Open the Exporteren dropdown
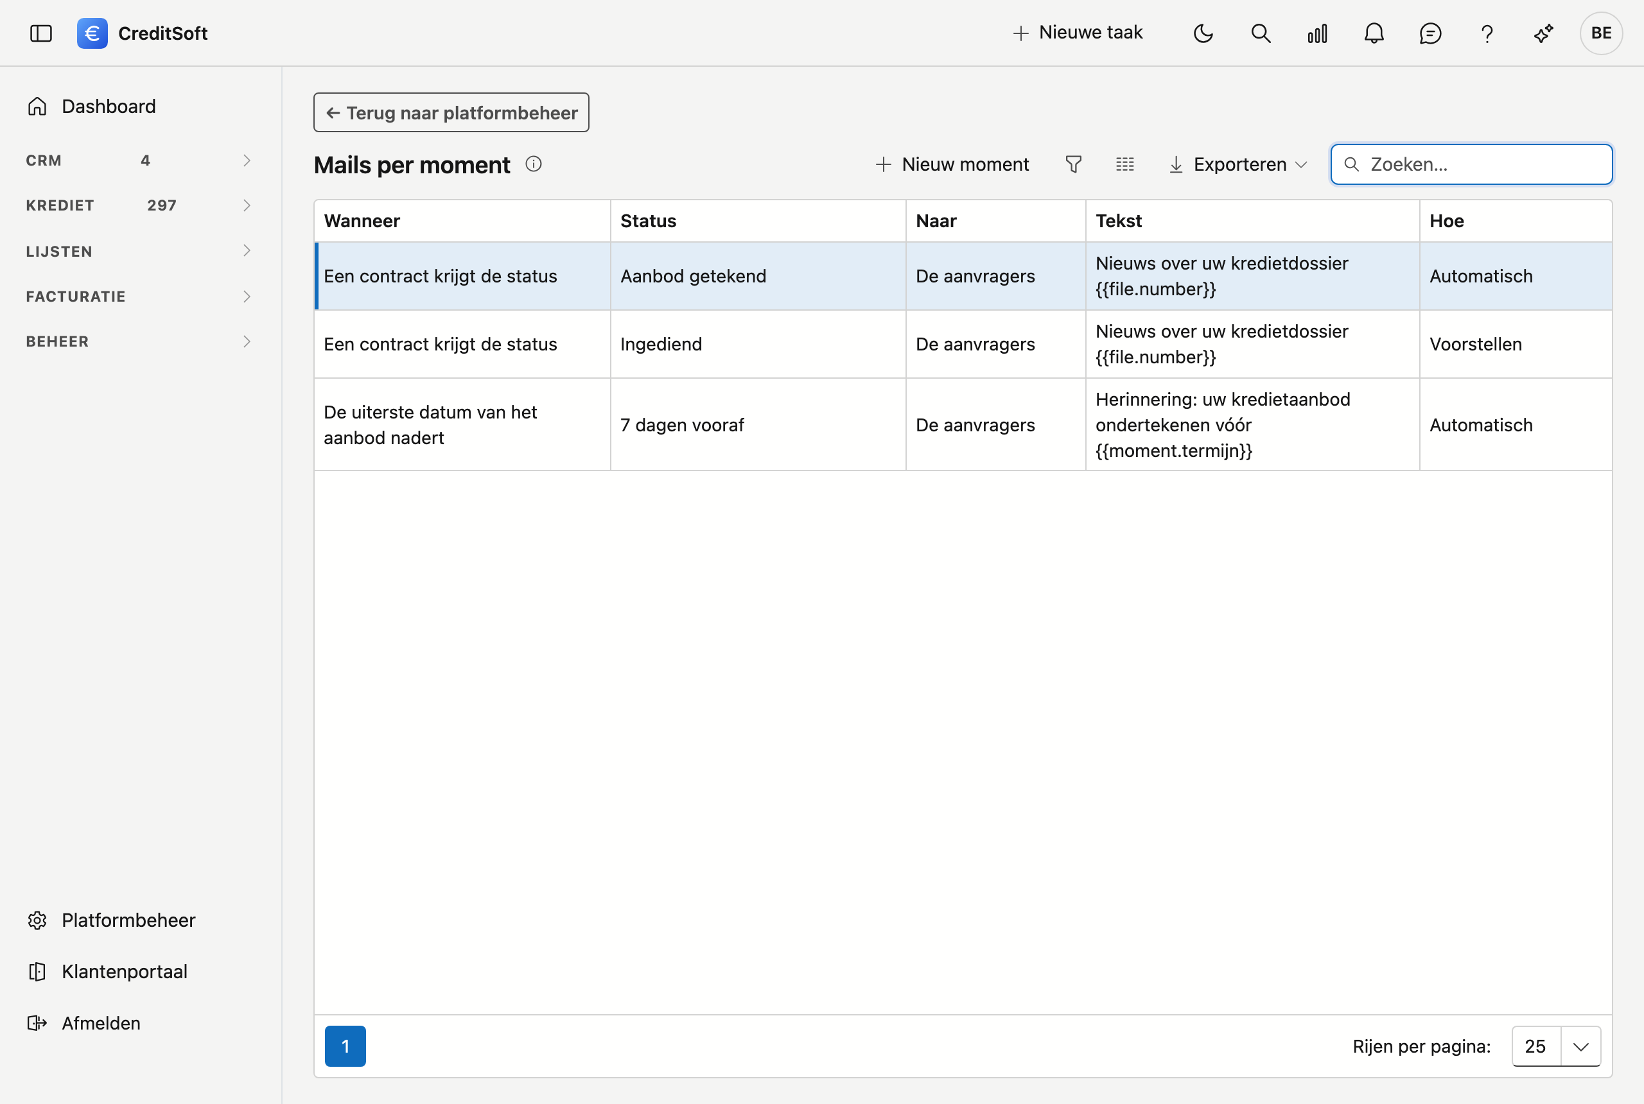Viewport: 1644px width, 1104px height. point(1237,164)
